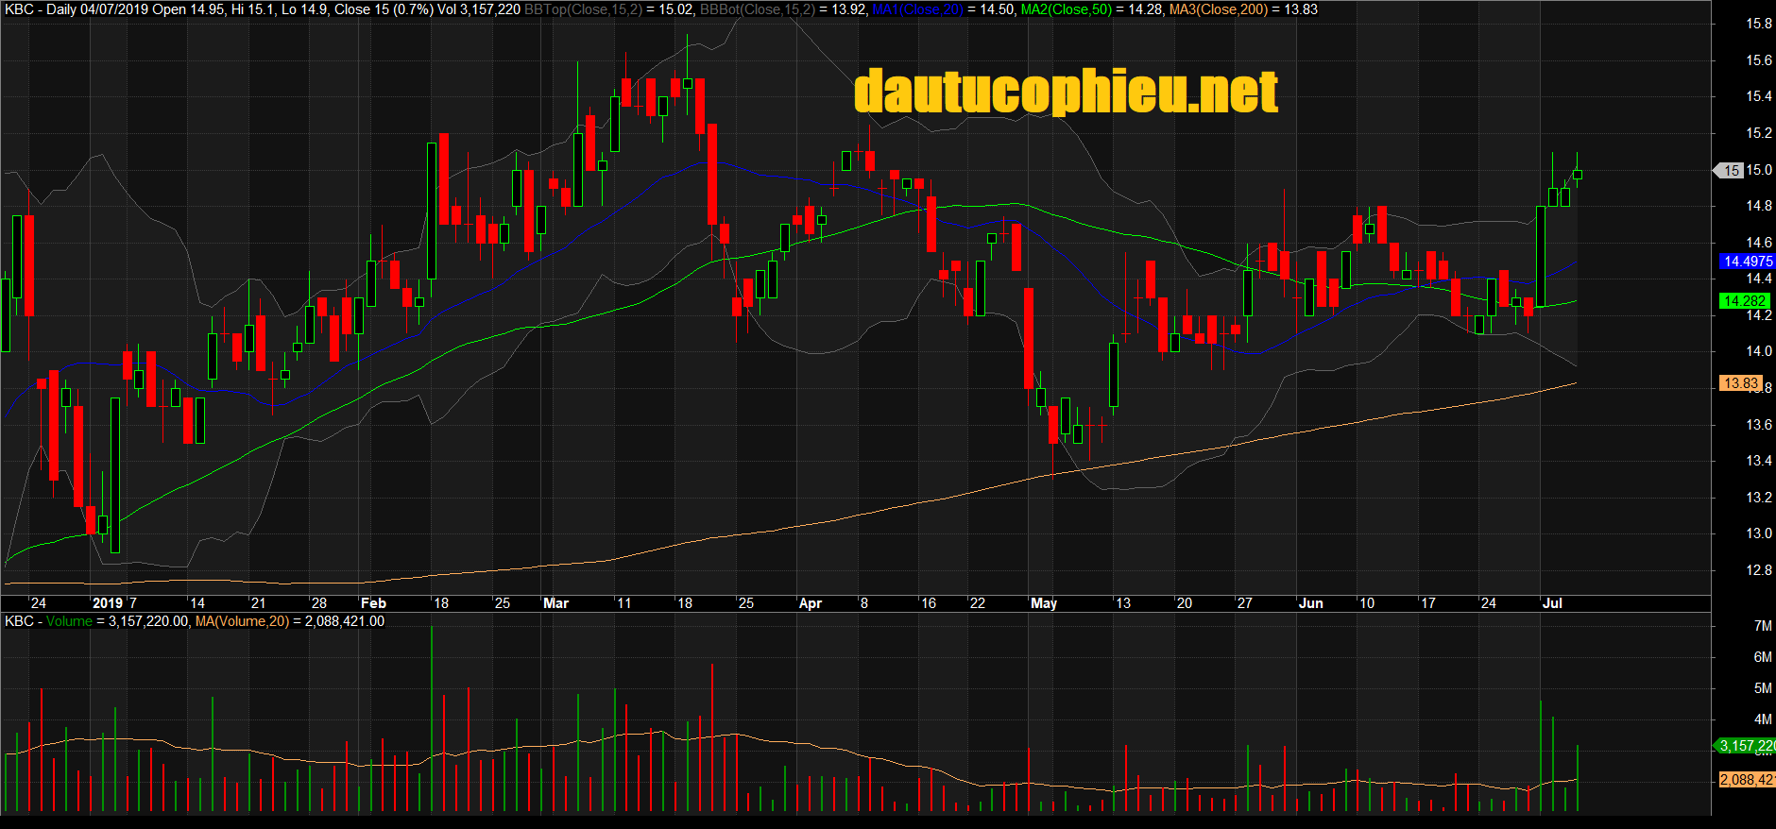The image size is (1776, 829).
Task: Select the Mar marker on the date axis
Action: [x=555, y=603]
